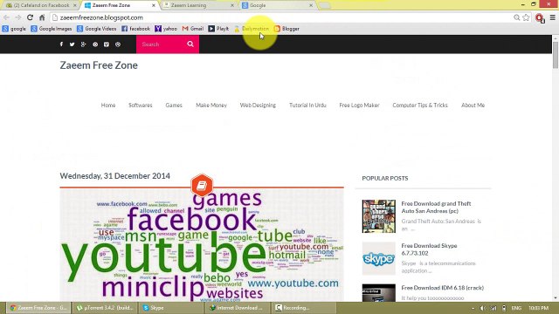Click the Zaeem Free Zone site title

tap(99, 65)
